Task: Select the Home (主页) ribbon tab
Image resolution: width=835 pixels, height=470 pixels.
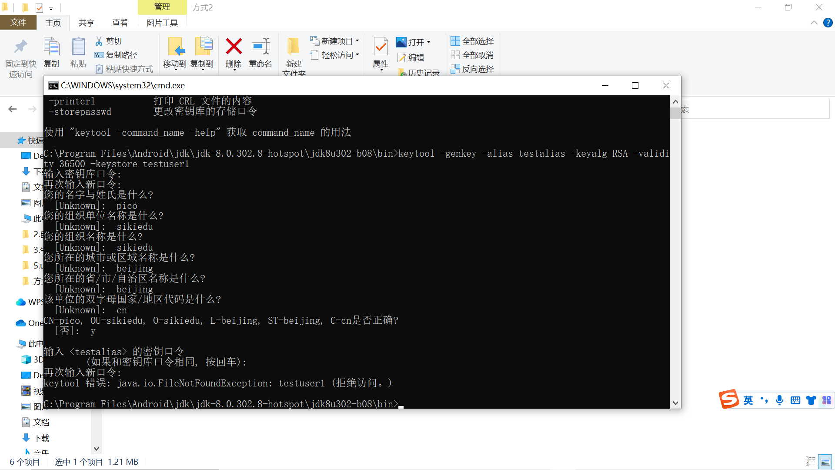Action: (53, 23)
